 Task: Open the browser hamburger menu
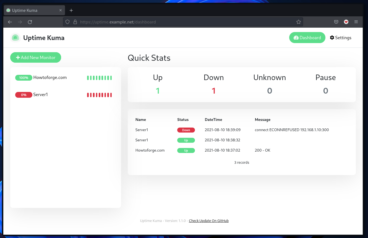coord(356,22)
